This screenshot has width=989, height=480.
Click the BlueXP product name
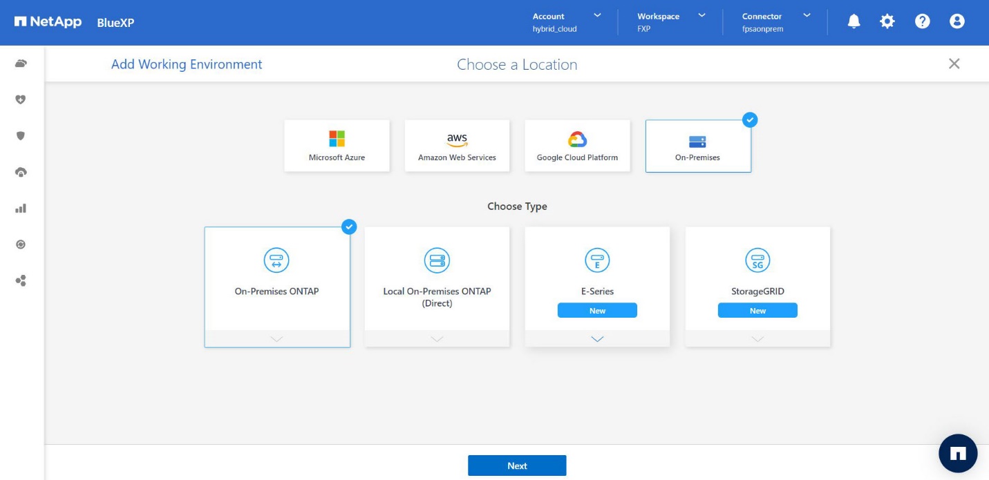(x=115, y=22)
